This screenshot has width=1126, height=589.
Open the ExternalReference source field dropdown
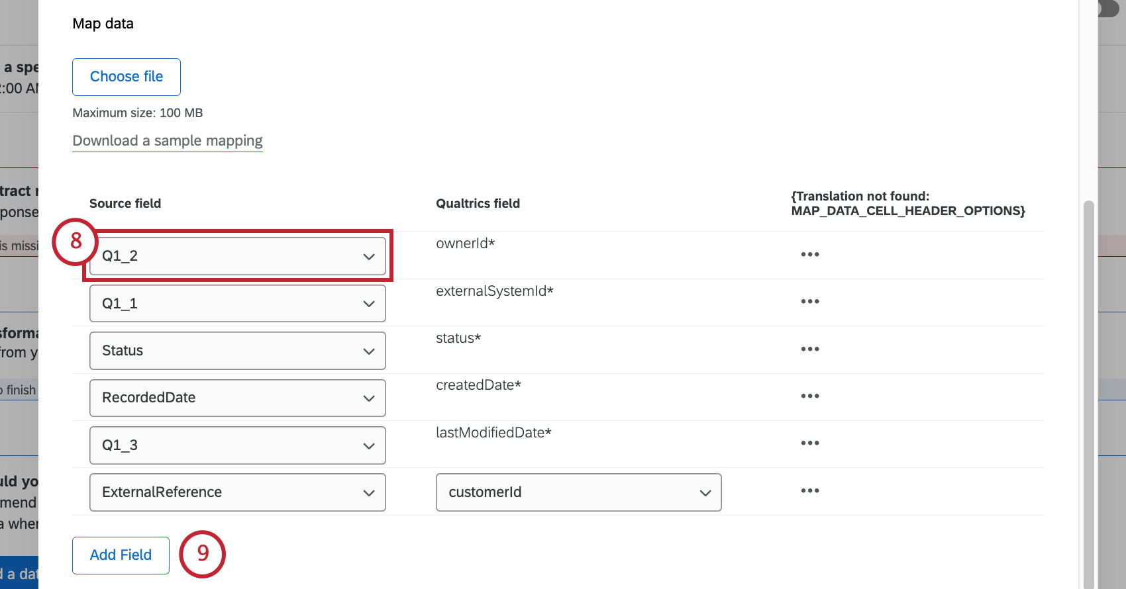(x=237, y=492)
